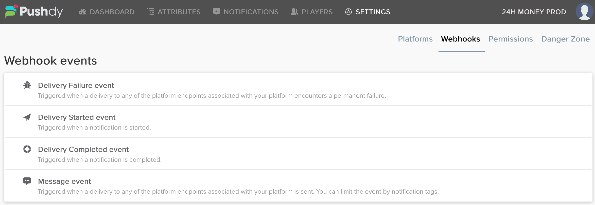Open the Delivery Failure event row

click(x=76, y=86)
